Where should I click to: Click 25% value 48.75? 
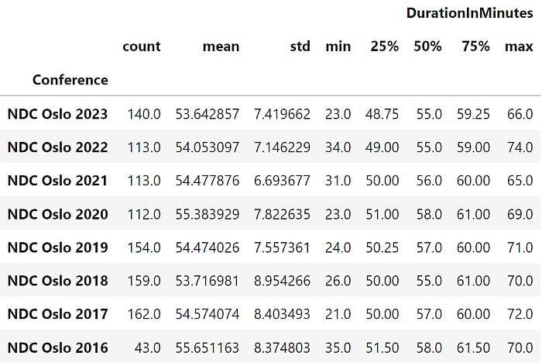382,114
